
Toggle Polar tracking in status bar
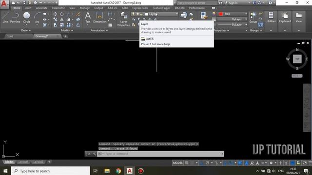(x=207, y=163)
